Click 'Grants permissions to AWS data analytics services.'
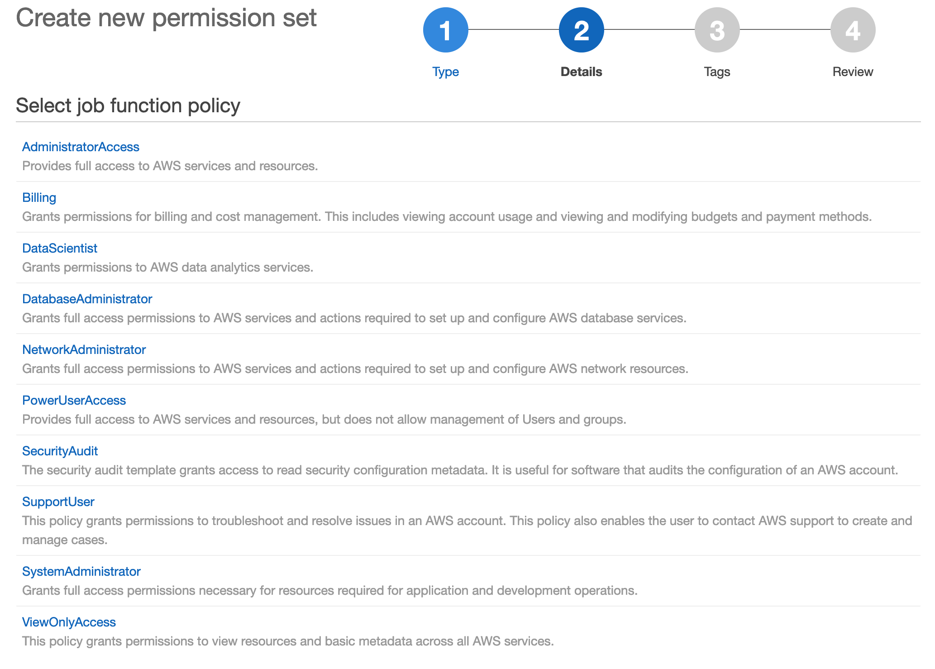Viewport: 935px width, 669px height. 168,267
